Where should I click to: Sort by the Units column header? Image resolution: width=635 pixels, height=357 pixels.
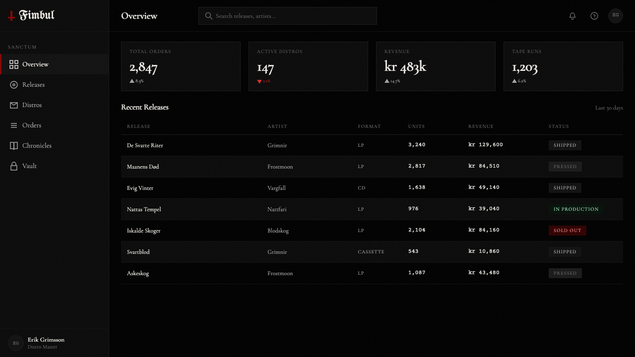coord(417,126)
